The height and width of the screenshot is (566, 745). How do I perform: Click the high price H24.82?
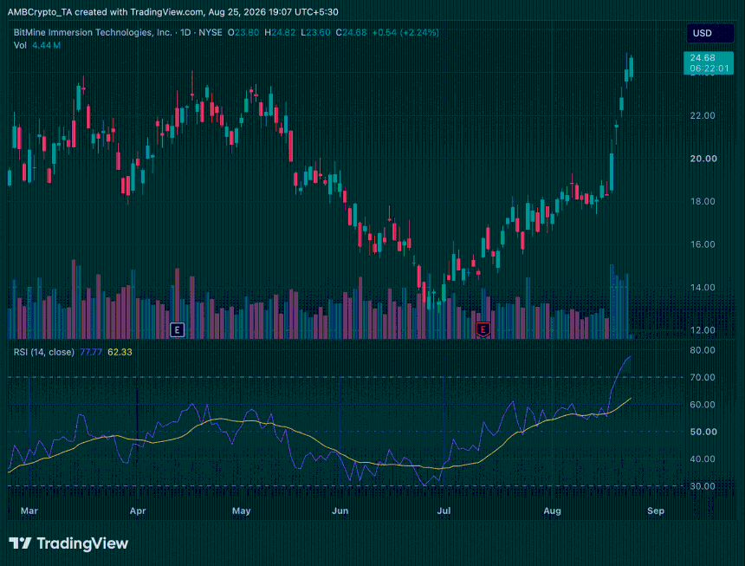(x=280, y=32)
